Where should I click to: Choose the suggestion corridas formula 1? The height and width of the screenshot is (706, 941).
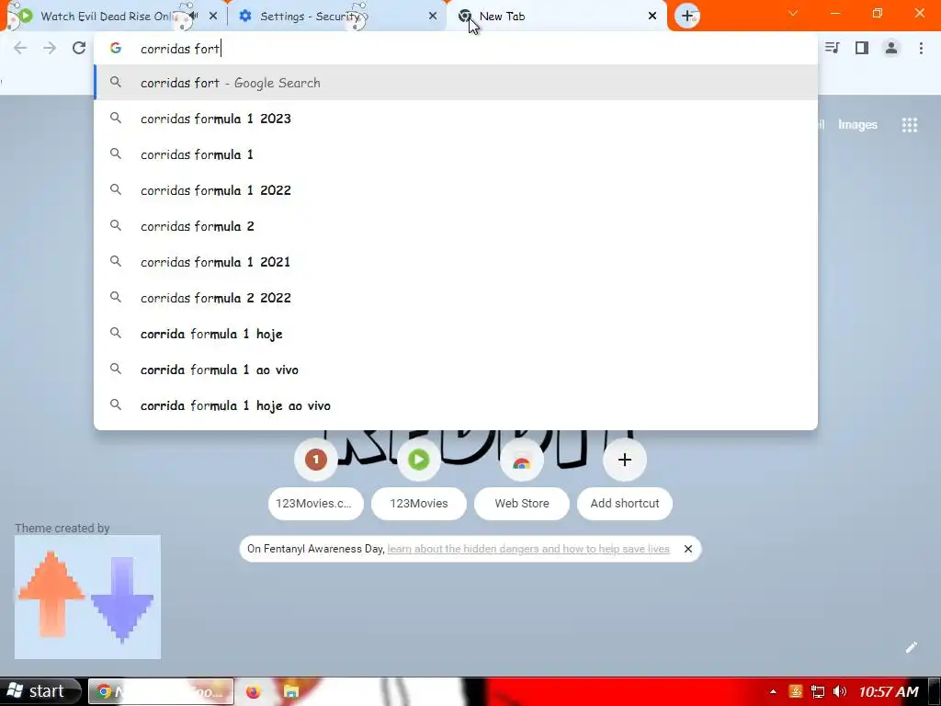coord(456,154)
